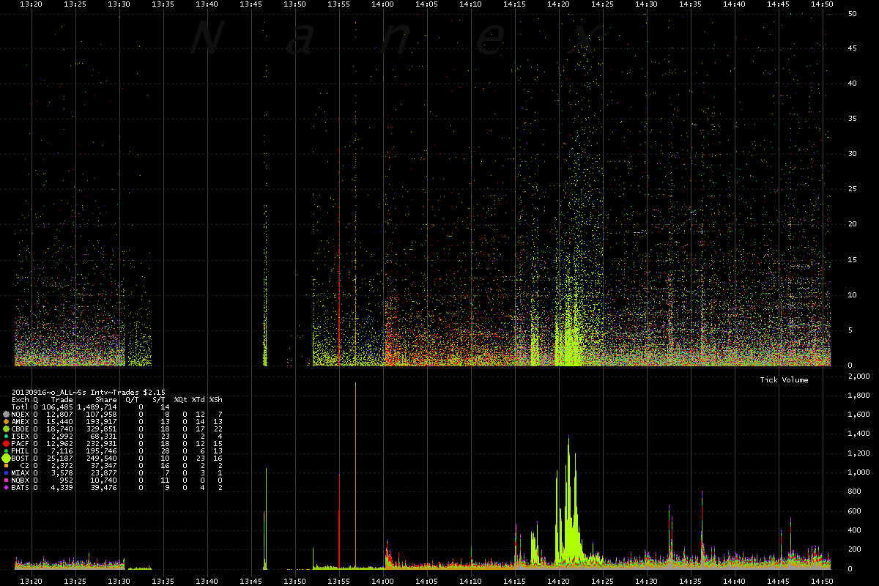Click the 'Tick Volume' chart label
The image size is (879, 586).
[x=784, y=379]
